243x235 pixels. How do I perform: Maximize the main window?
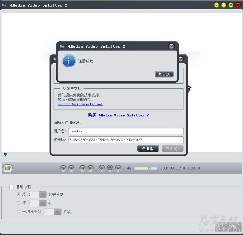point(231,5)
